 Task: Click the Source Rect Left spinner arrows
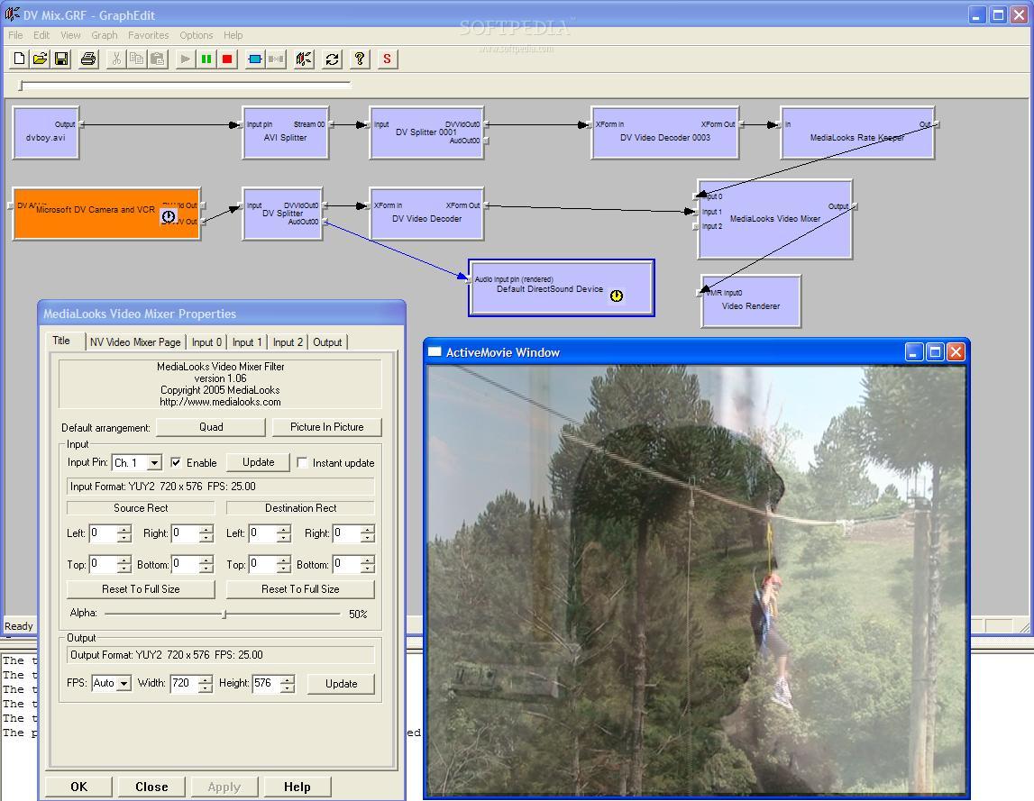point(124,533)
